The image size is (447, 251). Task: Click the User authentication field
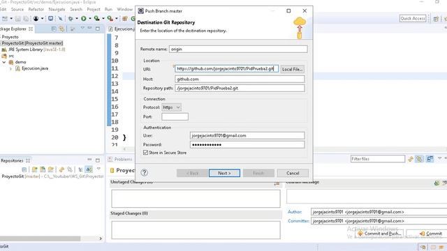pyautogui.click(x=247, y=135)
